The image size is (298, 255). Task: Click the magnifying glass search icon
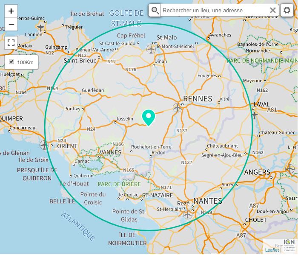pyautogui.click(x=155, y=10)
